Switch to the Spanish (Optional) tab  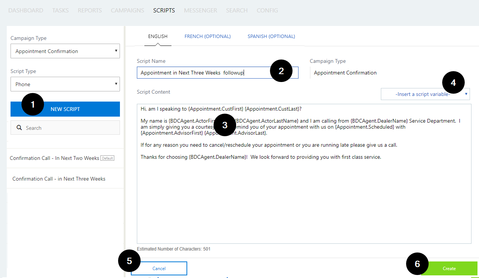[x=271, y=36]
